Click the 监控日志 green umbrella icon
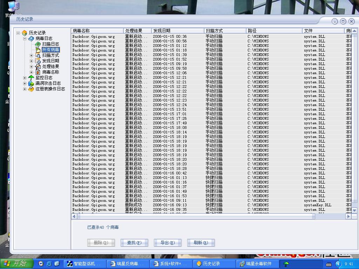Screen dimensions: 359x269 (31, 78)
